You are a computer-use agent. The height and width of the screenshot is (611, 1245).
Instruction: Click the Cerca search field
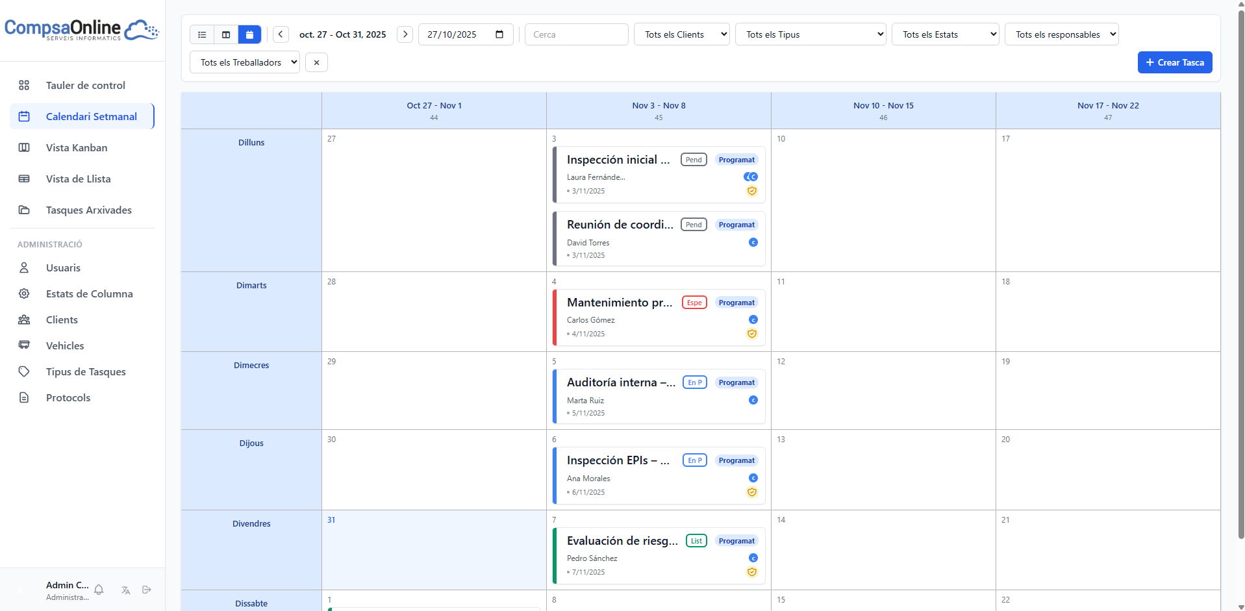pyautogui.click(x=576, y=34)
